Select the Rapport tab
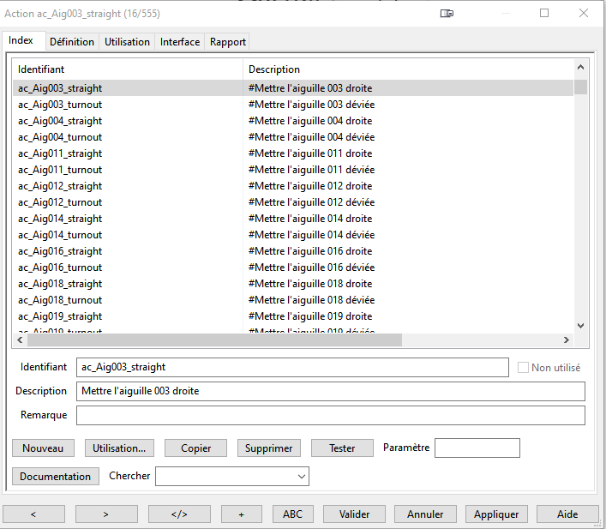 [228, 42]
